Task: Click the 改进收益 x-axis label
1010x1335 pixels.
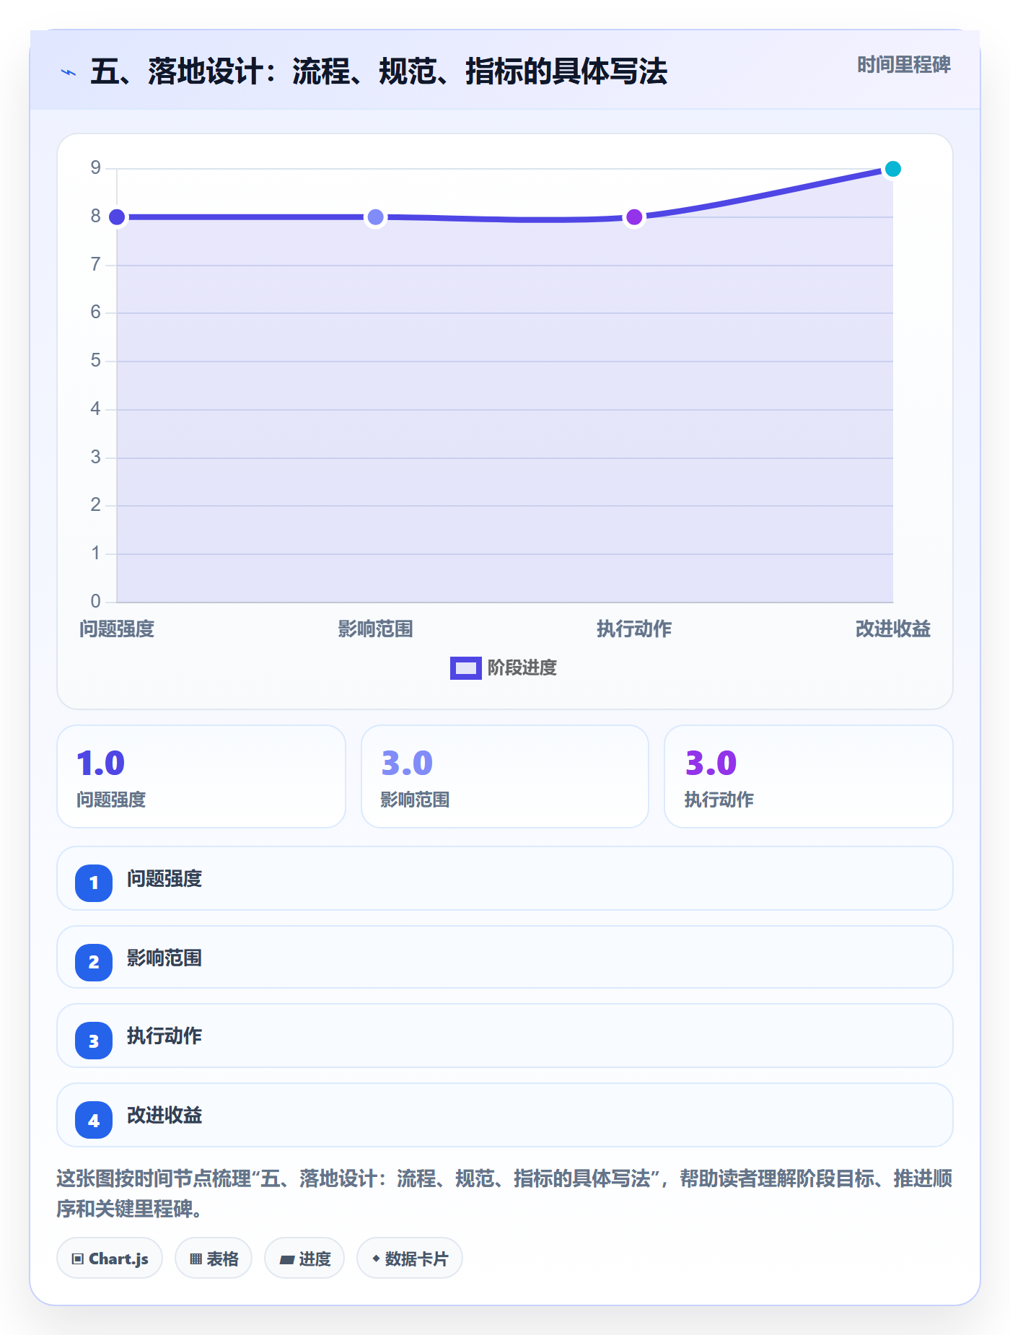Action: point(893,629)
